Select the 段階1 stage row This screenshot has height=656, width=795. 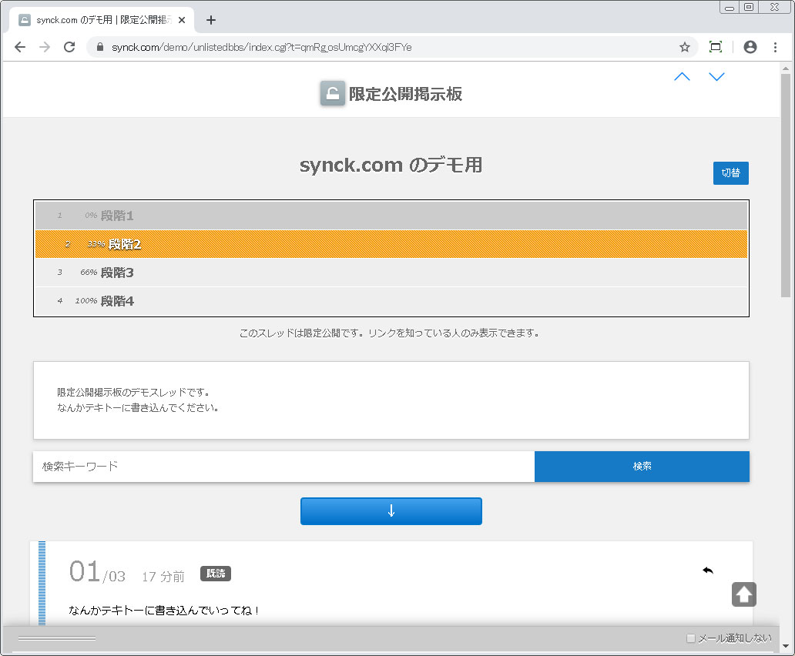391,216
